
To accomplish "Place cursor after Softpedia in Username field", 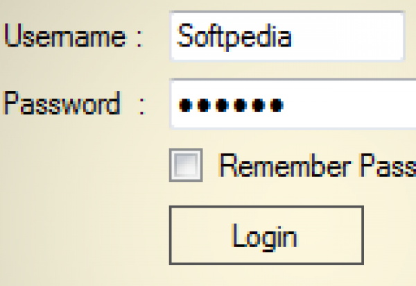I will (x=293, y=35).
